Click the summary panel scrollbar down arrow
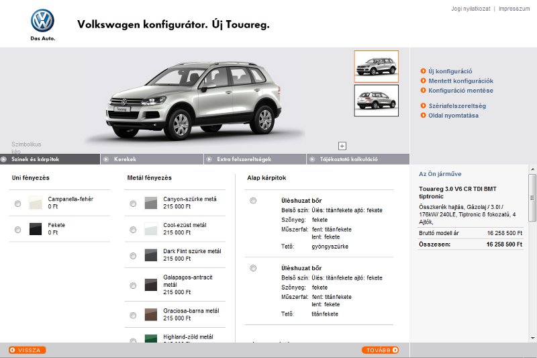Screen dimensions: 537x358 coord(532,337)
